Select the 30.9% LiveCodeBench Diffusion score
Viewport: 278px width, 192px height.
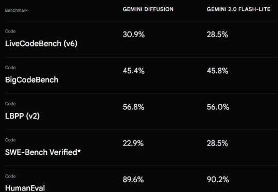pyautogui.click(x=134, y=35)
